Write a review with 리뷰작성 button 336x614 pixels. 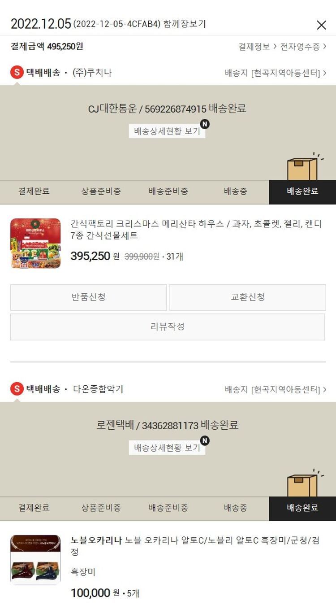[x=168, y=327]
